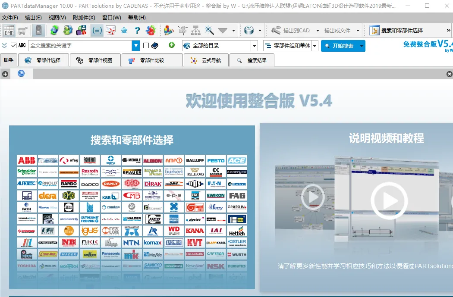Open the 帮助(H) menu
This screenshot has height=297, width=453.
click(x=137, y=18)
